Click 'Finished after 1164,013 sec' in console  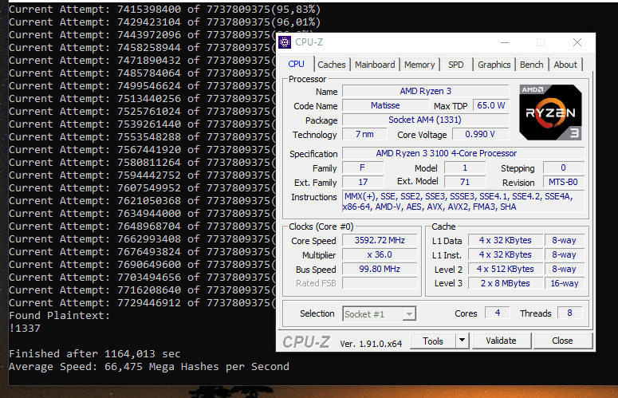(95, 354)
